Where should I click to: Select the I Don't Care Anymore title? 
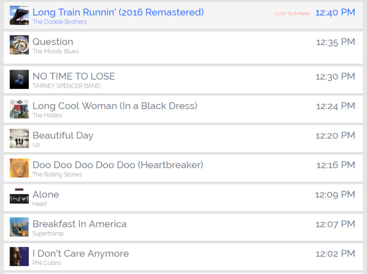80,253
